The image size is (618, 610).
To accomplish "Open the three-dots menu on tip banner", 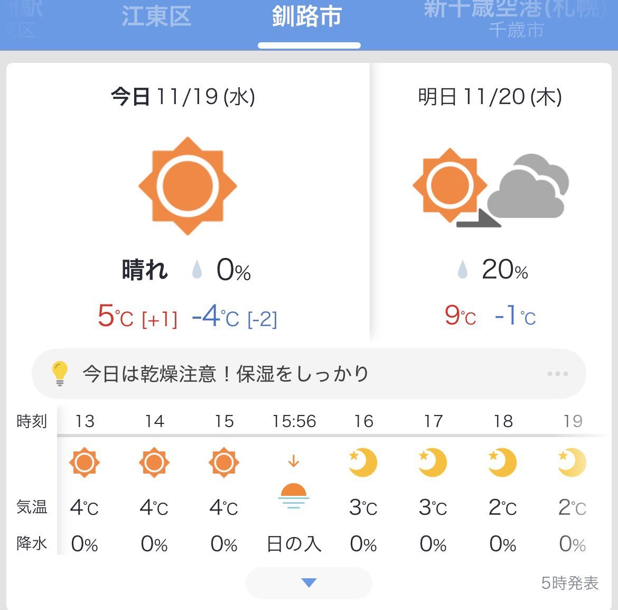I will coord(557,374).
